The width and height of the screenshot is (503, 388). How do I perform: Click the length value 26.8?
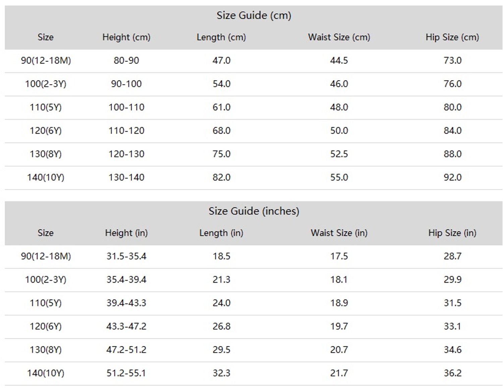(221, 326)
